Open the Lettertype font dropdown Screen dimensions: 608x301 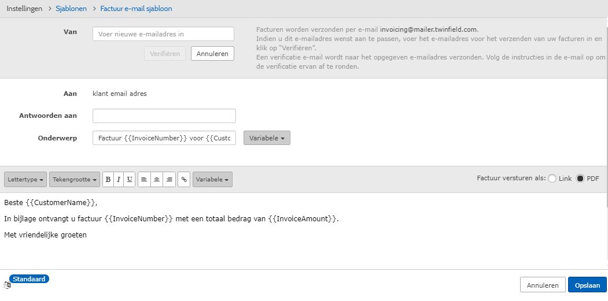(25, 180)
